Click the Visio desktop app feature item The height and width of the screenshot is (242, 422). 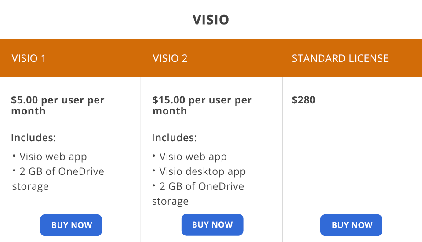click(202, 171)
